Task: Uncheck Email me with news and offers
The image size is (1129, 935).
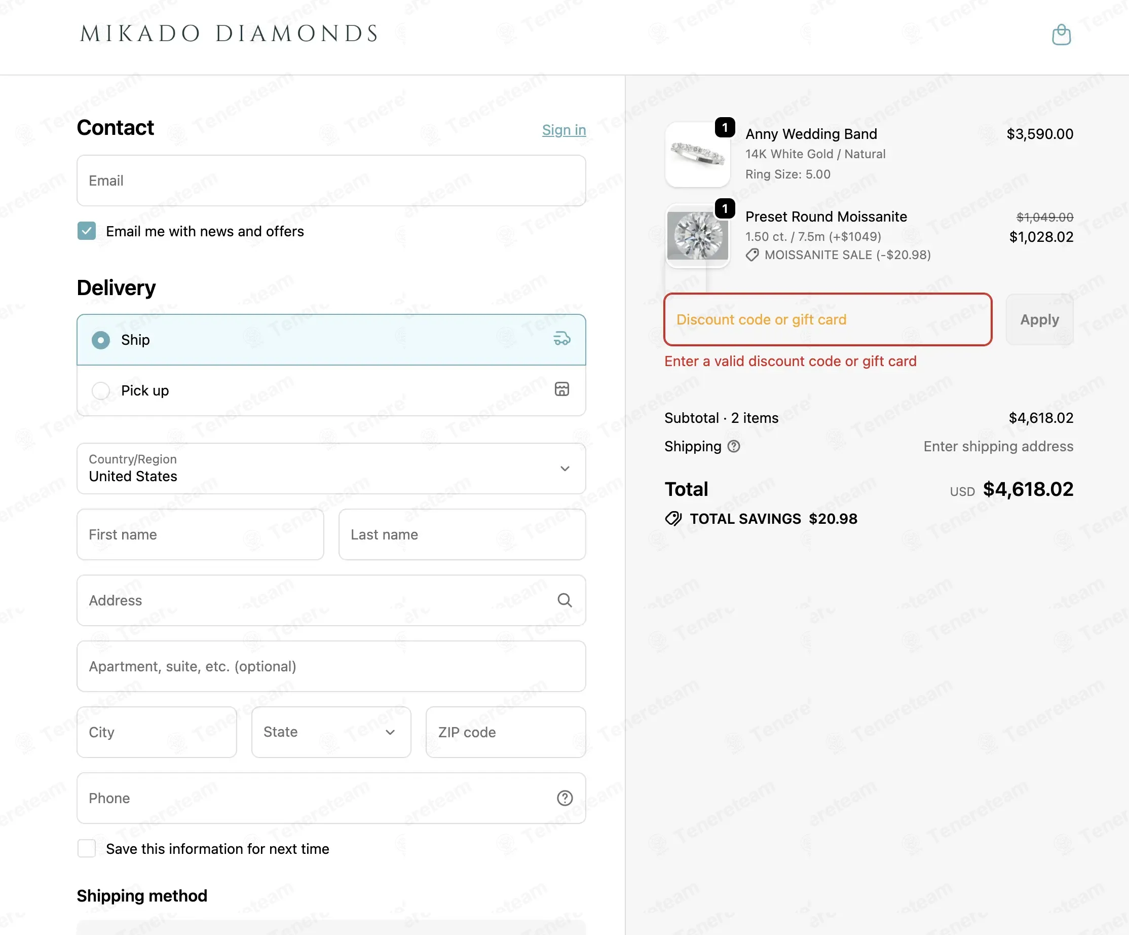Action: (x=87, y=231)
